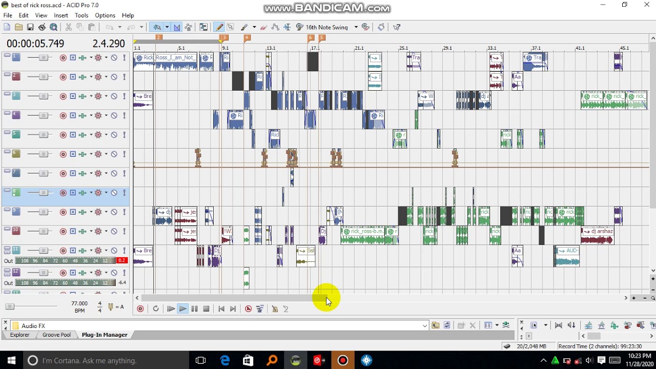Click the Time Selection tool icon
The width and height of the screenshot is (656, 369).
coord(287,27)
